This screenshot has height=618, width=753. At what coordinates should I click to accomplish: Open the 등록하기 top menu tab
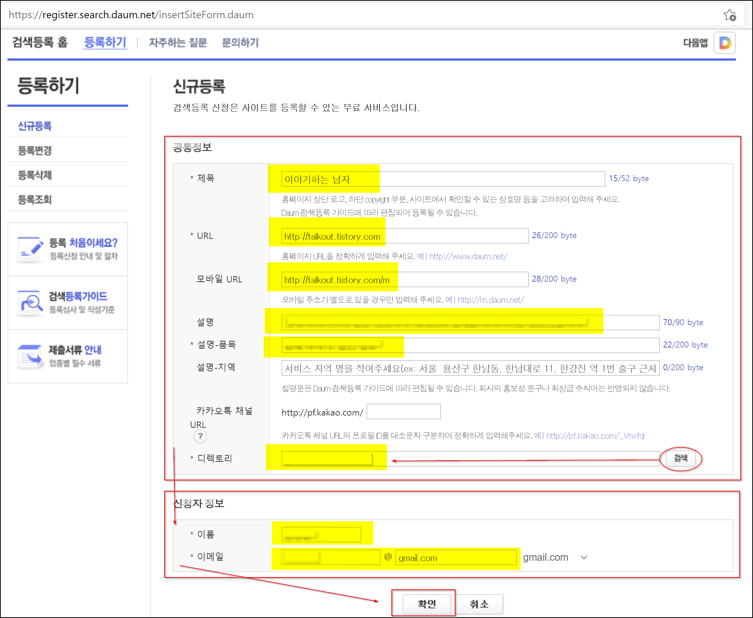tap(105, 42)
